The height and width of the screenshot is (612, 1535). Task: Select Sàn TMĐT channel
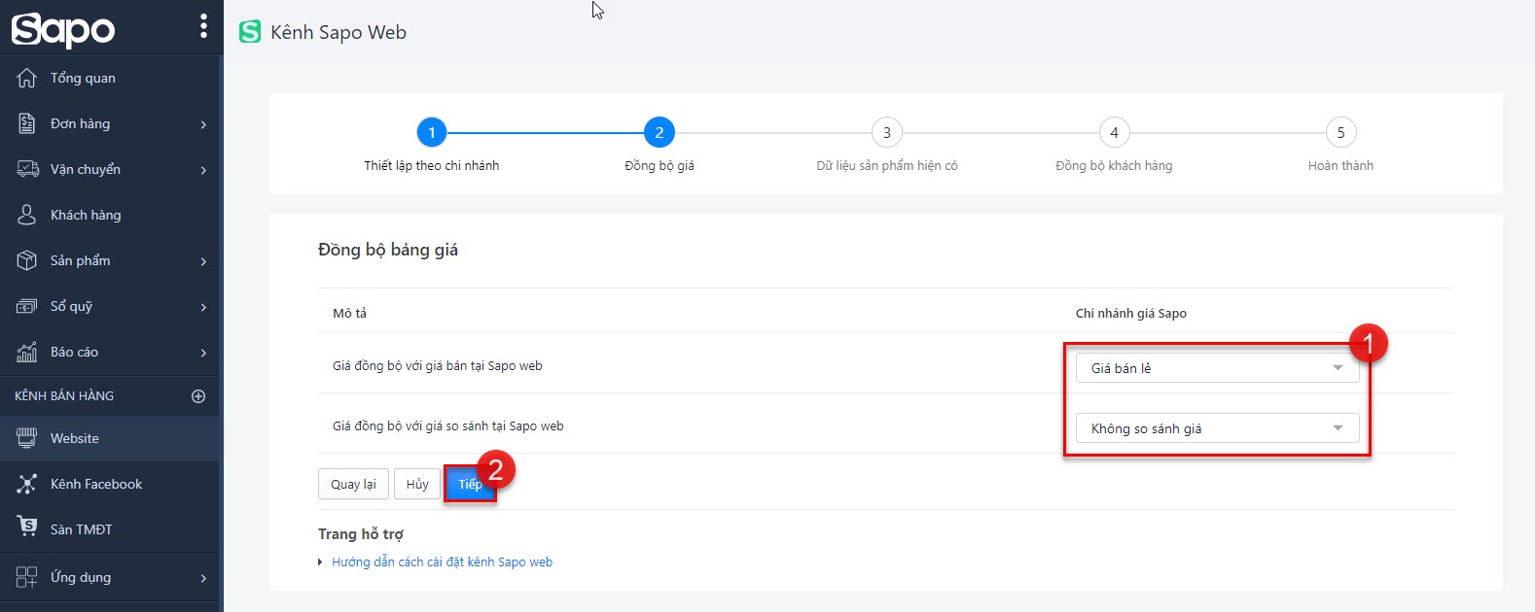[109, 529]
